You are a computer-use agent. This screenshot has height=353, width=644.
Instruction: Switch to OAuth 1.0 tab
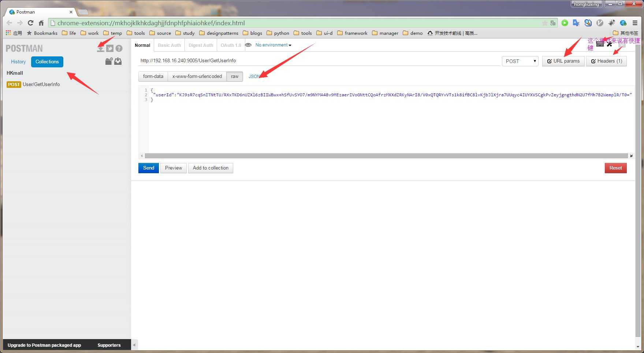point(231,45)
